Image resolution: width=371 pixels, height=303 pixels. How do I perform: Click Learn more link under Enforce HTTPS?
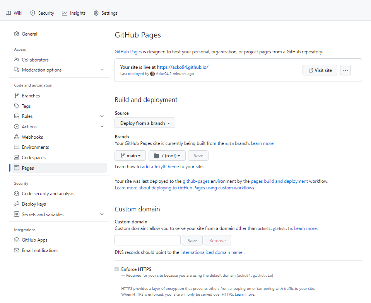coord(245,294)
